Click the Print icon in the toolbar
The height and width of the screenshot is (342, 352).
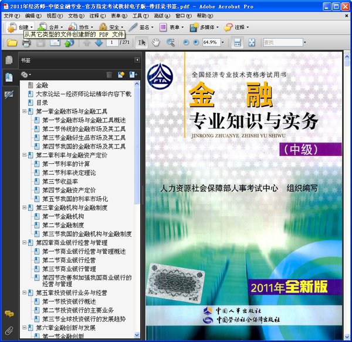(41, 42)
